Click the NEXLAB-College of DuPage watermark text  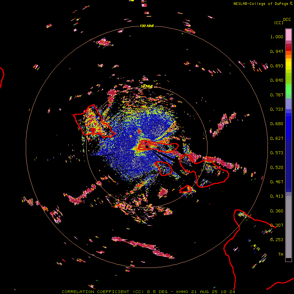coord(261,4)
